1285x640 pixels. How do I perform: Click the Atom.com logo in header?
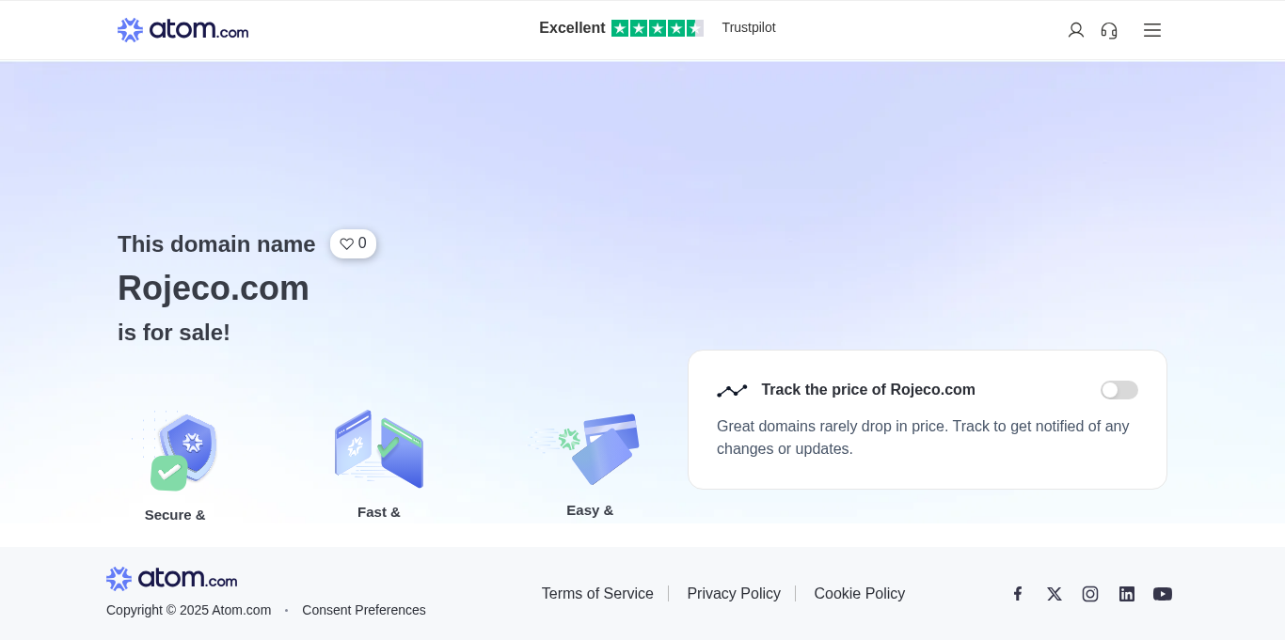click(183, 30)
